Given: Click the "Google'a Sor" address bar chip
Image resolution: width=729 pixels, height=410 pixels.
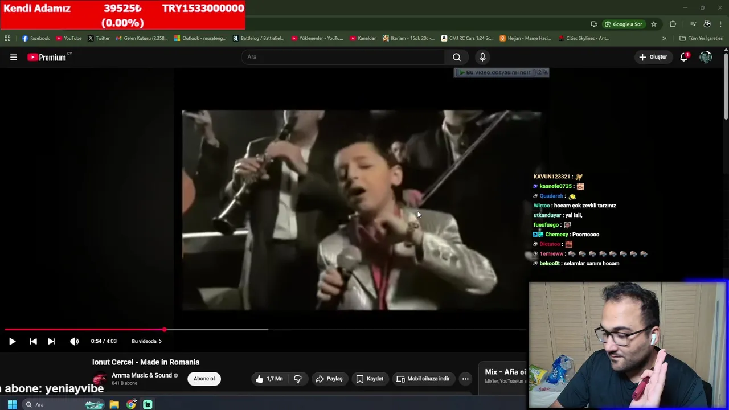Looking at the screenshot, I should (623, 24).
